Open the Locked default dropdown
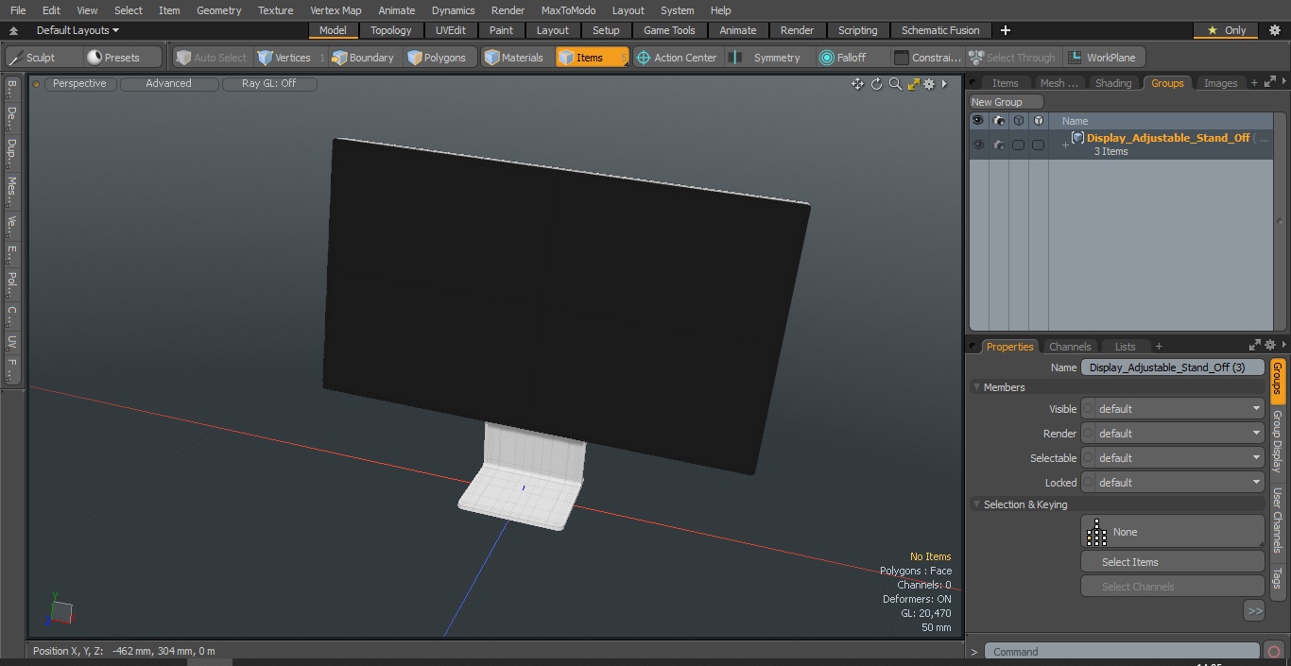 coord(1172,483)
